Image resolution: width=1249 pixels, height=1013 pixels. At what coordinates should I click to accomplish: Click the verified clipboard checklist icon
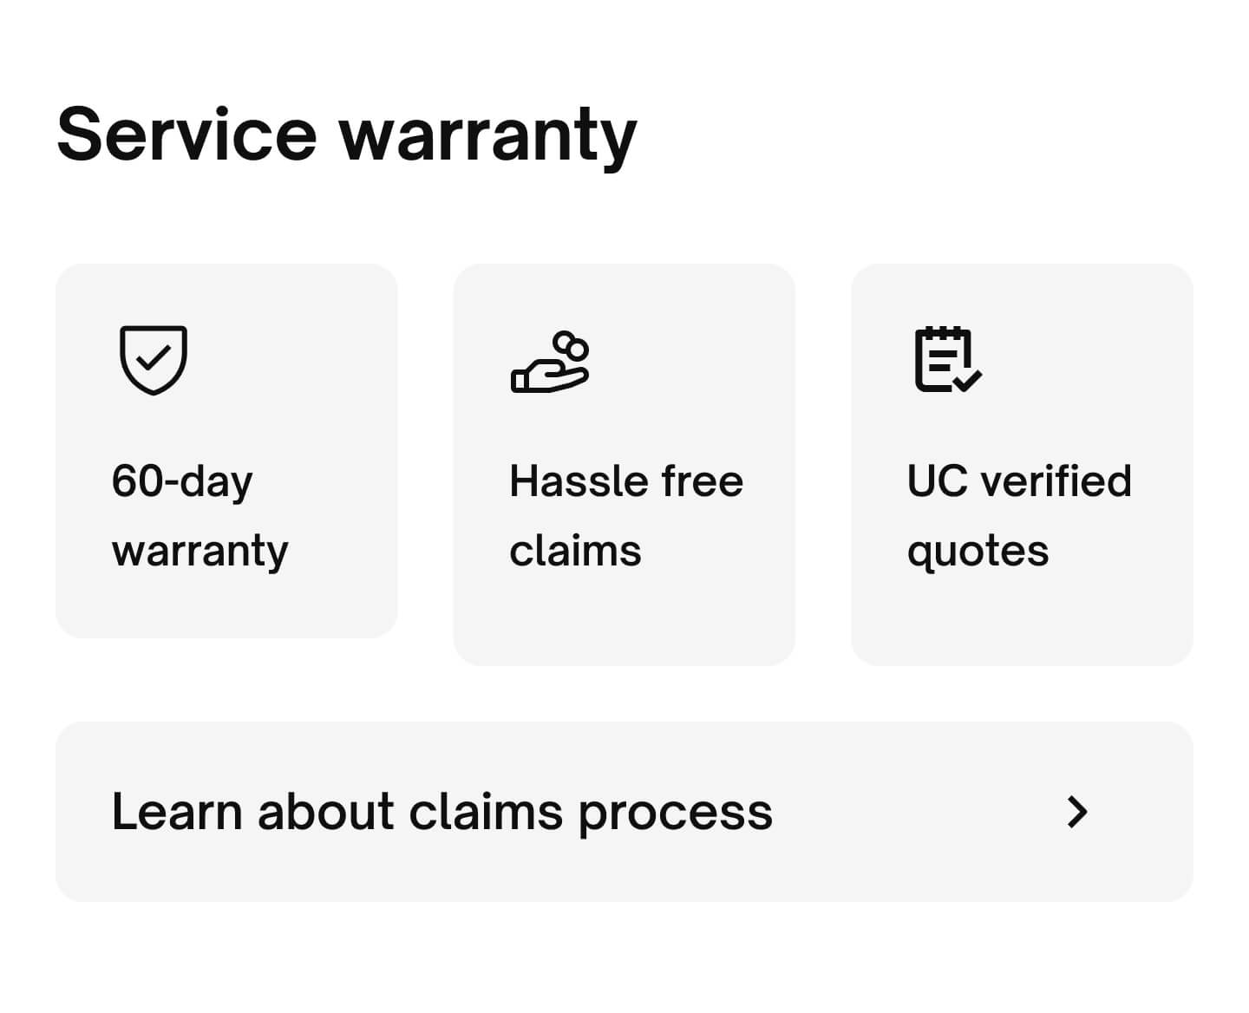(x=947, y=358)
